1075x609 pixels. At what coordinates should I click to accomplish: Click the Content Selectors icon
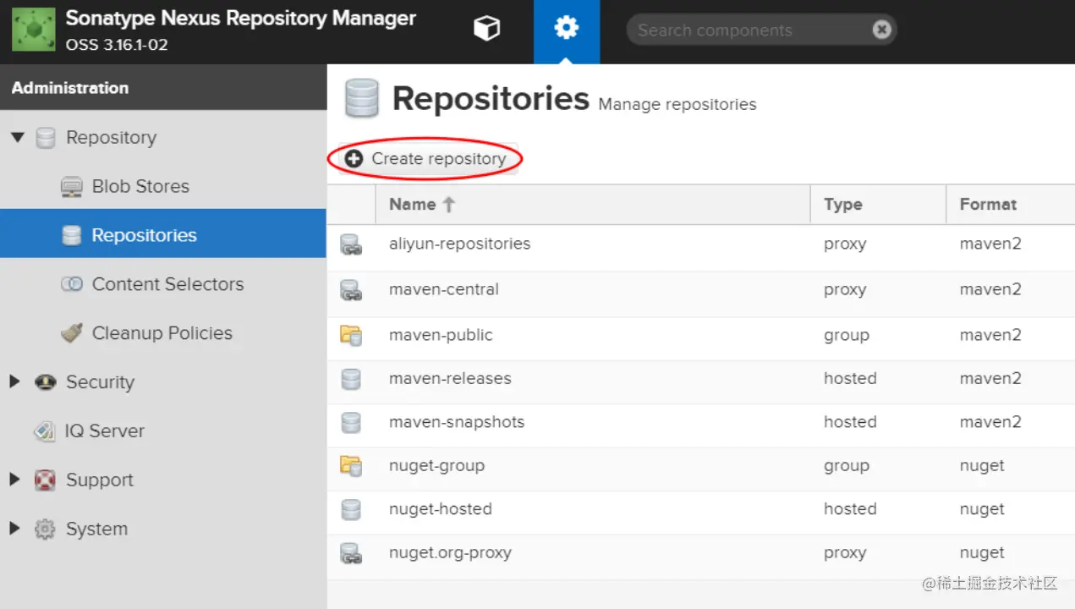(72, 284)
